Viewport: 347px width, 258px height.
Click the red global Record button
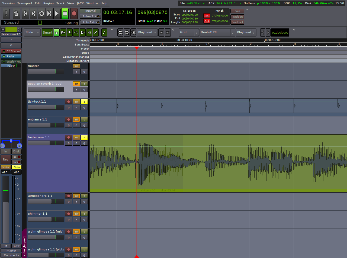tap(74, 13)
